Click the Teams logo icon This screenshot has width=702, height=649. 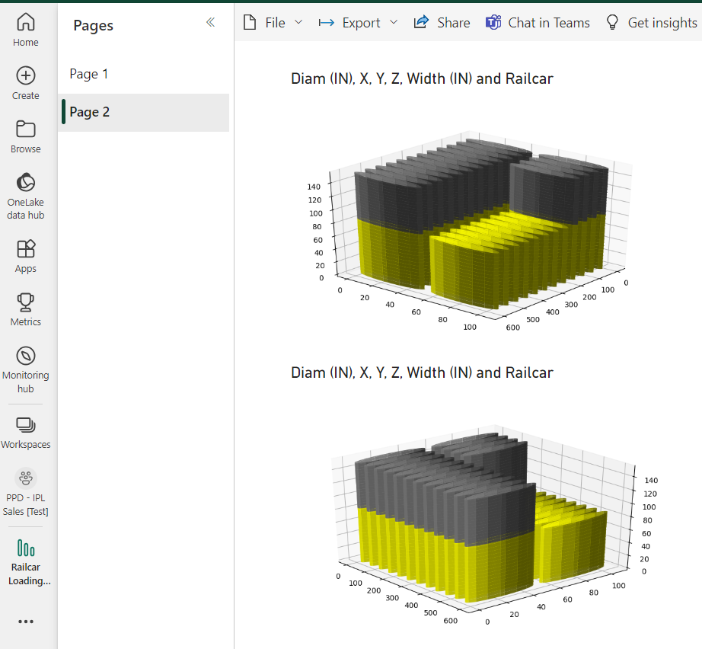[x=493, y=22]
